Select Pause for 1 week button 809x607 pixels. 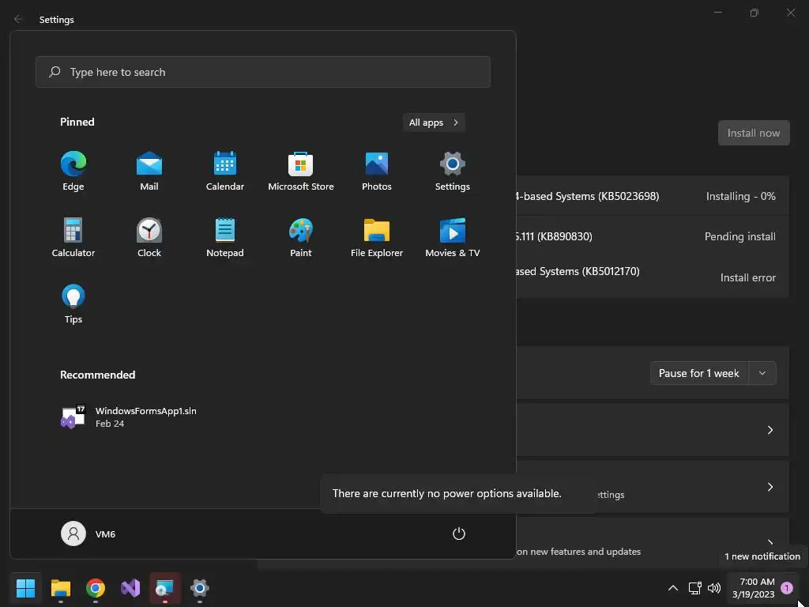pyautogui.click(x=699, y=373)
